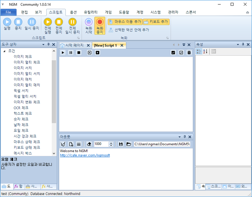Click the script editor pause button
The image size is (252, 197).
point(71,53)
